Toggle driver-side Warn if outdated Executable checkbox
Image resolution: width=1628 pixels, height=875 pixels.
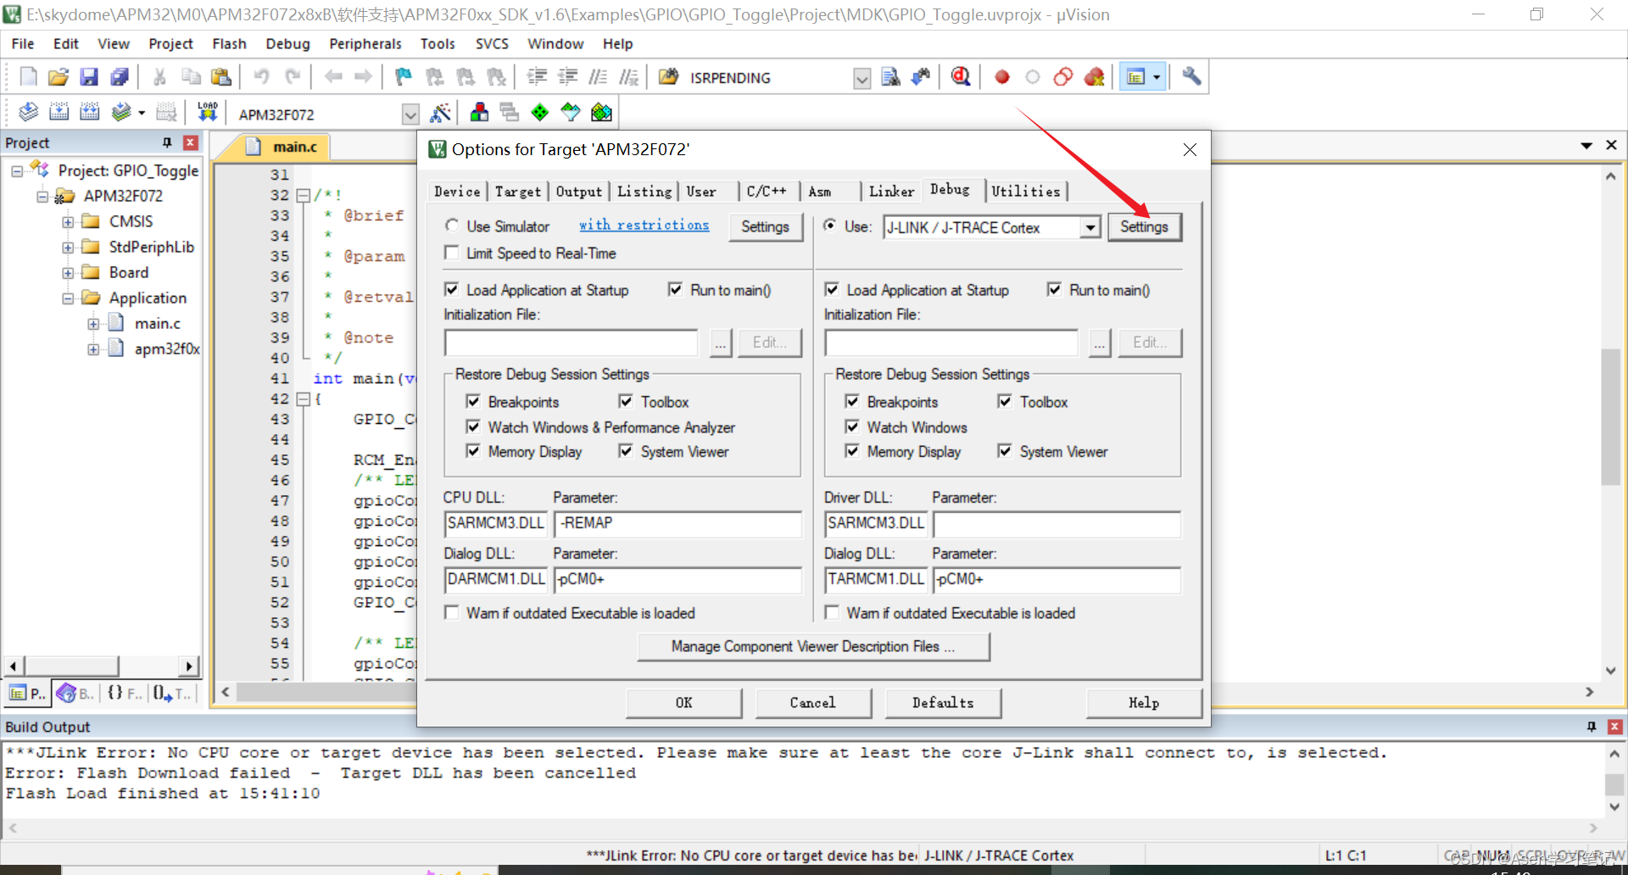coord(832,612)
